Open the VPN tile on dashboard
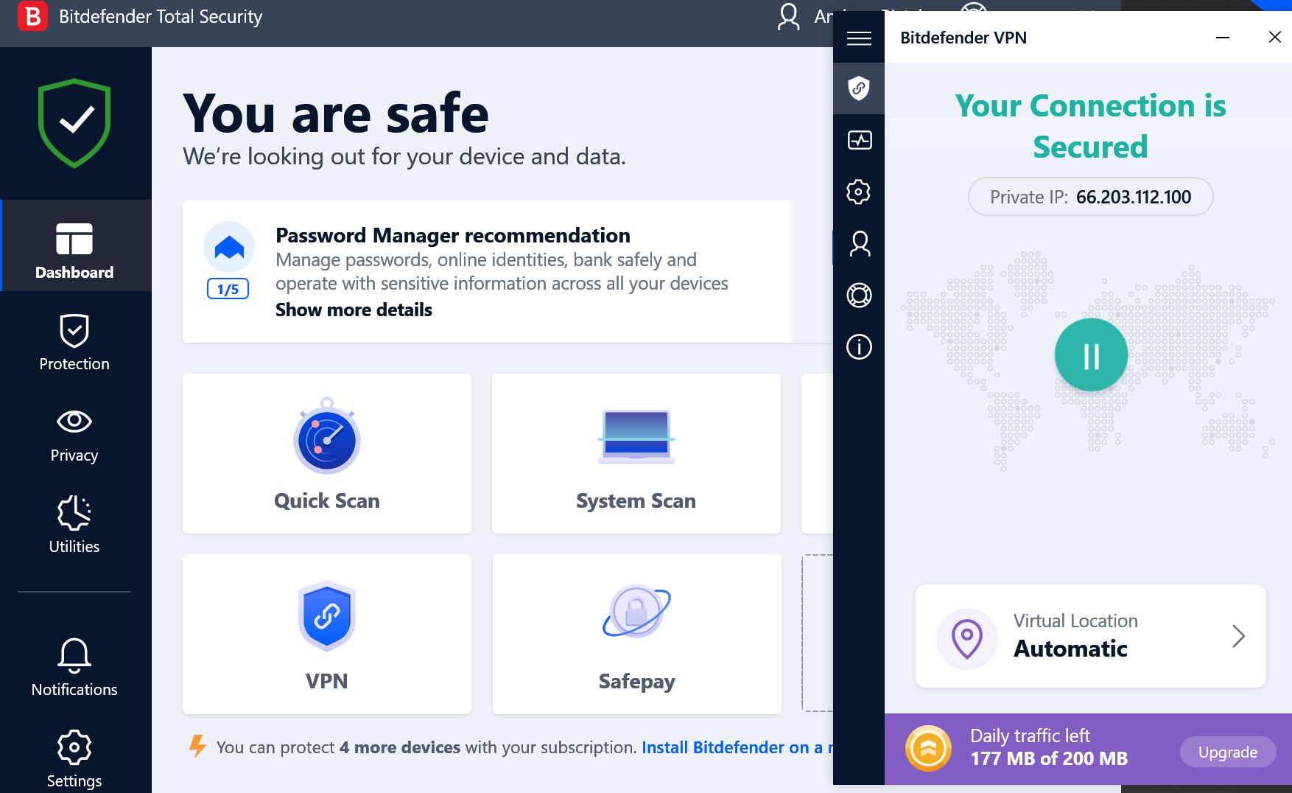The height and width of the screenshot is (793, 1292). [327, 634]
